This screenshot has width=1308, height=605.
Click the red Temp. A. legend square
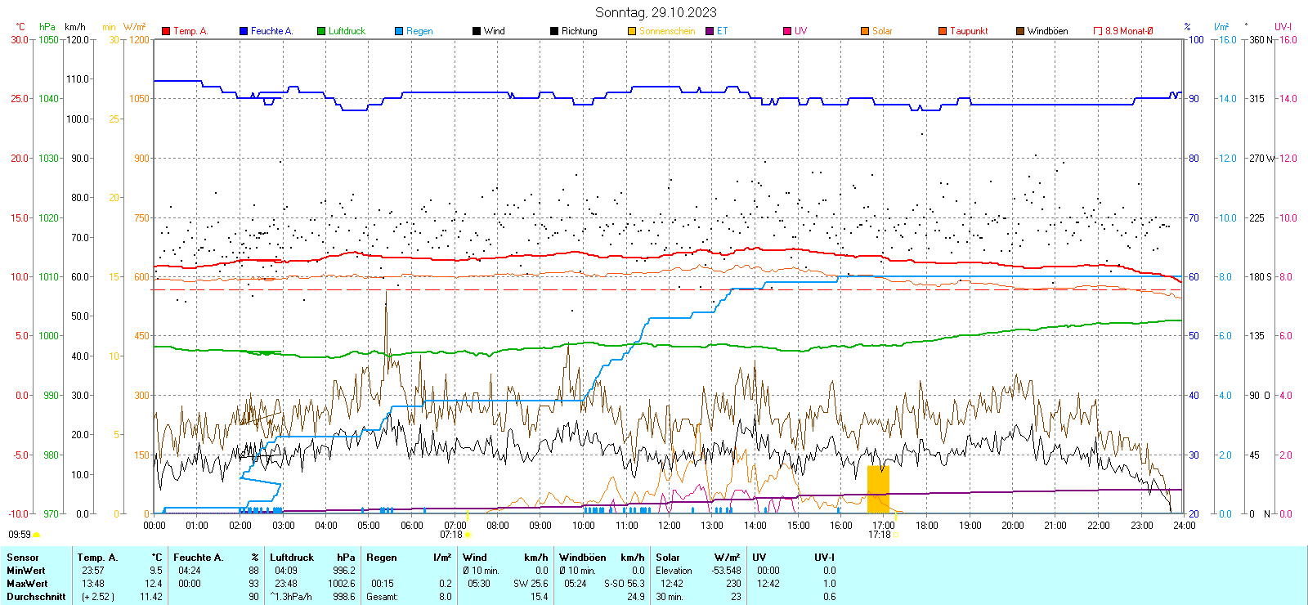click(166, 31)
